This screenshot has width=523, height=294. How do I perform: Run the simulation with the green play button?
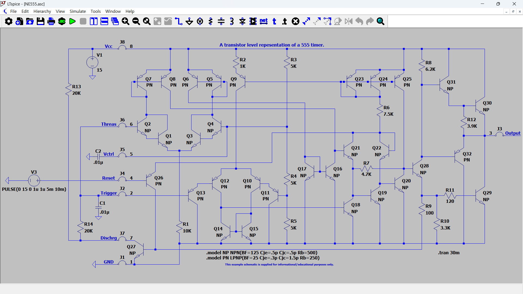pyautogui.click(x=72, y=21)
